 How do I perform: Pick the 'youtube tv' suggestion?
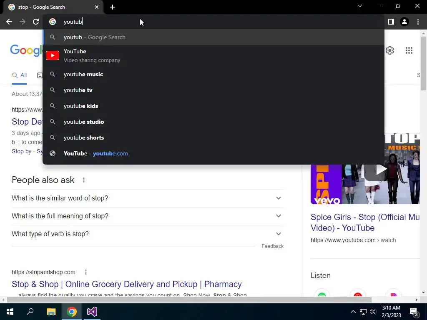click(213, 90)
